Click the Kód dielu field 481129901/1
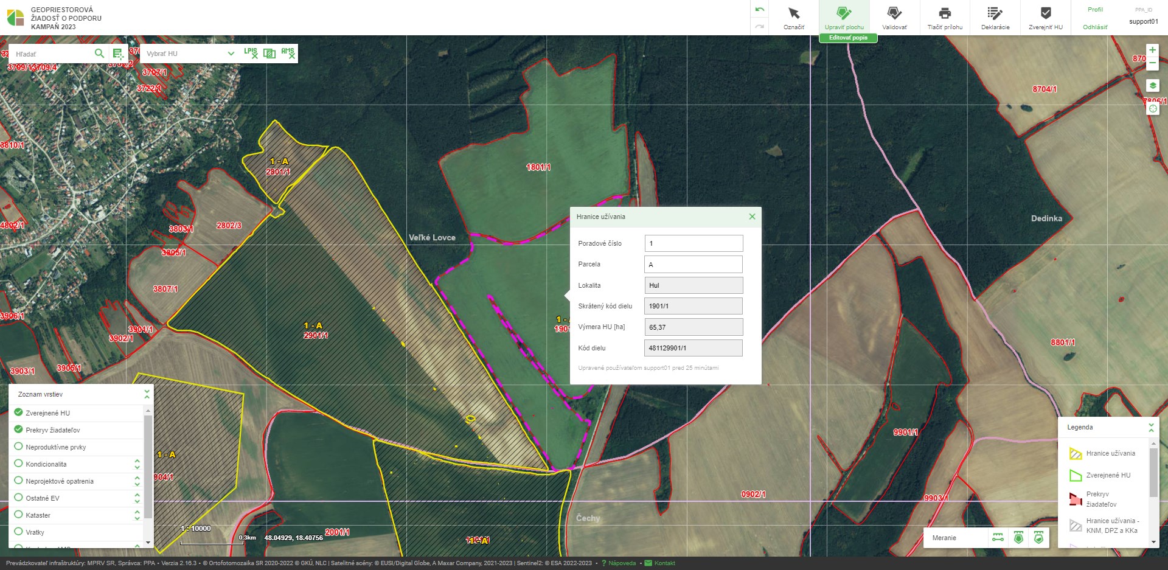 [693, 348]
